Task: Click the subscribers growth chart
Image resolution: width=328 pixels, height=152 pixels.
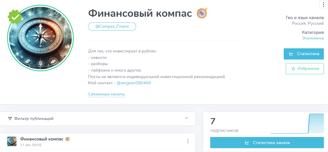Action: click(x=297, y=124)
